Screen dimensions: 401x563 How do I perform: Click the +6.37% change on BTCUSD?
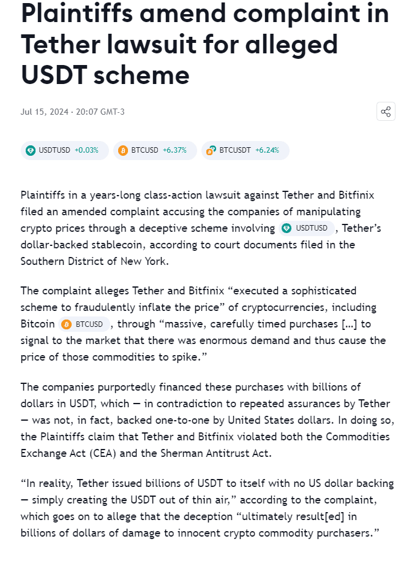pos(174,150)
